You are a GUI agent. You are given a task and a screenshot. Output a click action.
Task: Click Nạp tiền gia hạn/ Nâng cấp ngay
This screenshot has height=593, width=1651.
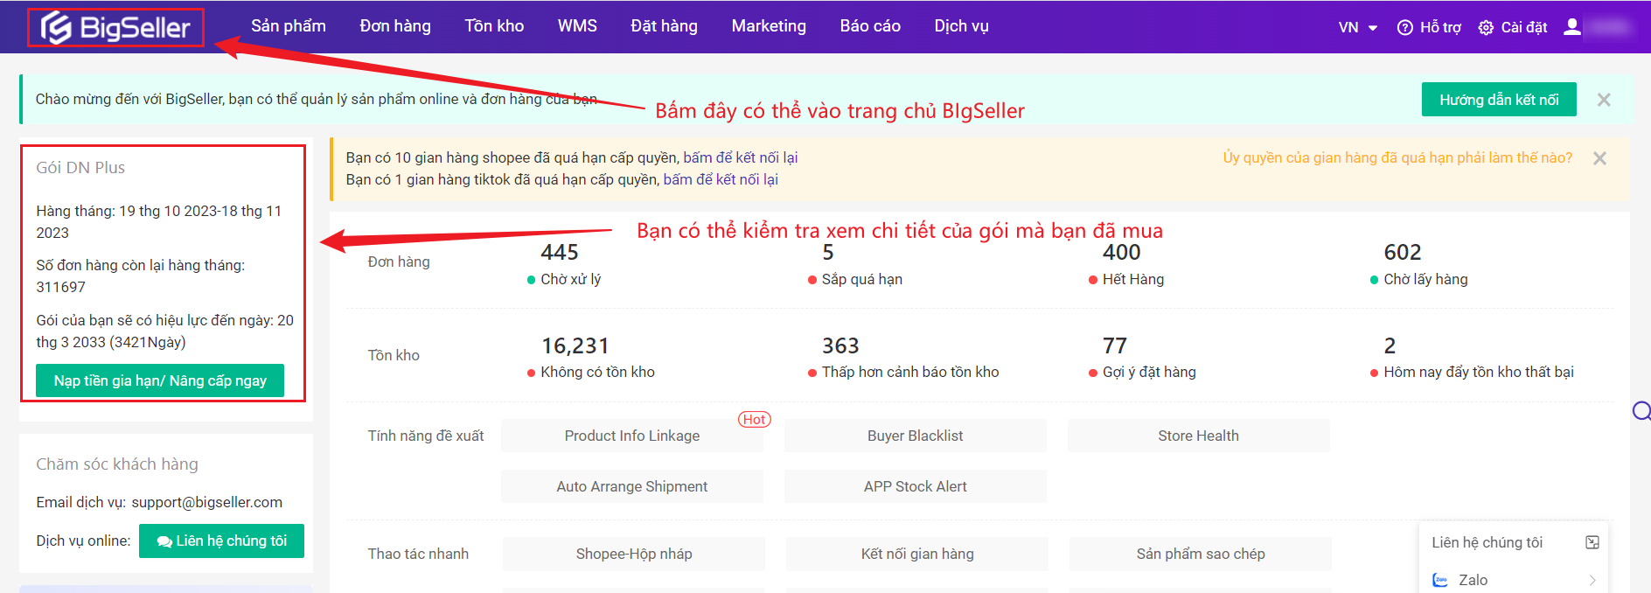pos(160,380)
